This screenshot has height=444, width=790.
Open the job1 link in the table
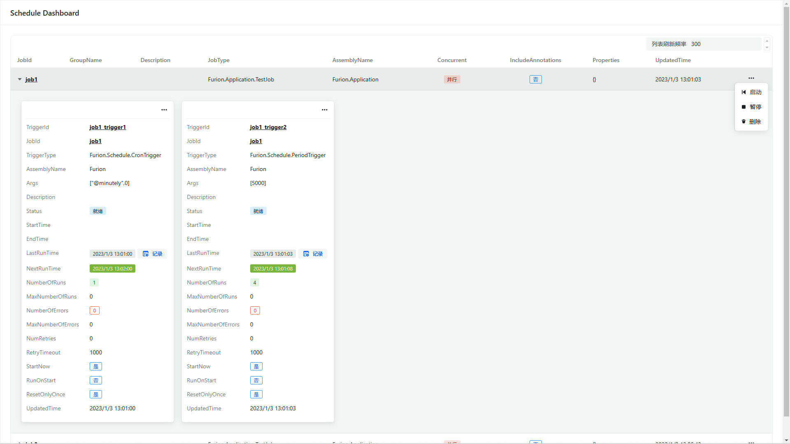point(31,79)
